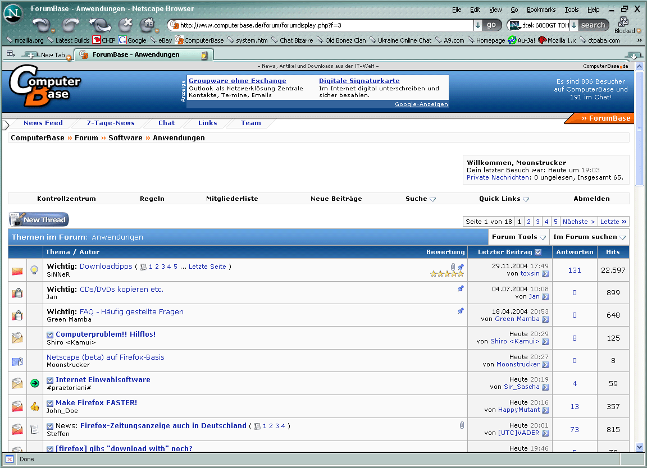Toggle first-new-post icon for Internet Einwahlsoftware

pos(50,380)
